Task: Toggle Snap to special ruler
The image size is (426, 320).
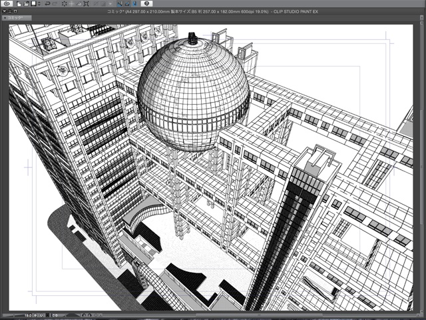Action: pyautogui.click(x=127, y=3)
